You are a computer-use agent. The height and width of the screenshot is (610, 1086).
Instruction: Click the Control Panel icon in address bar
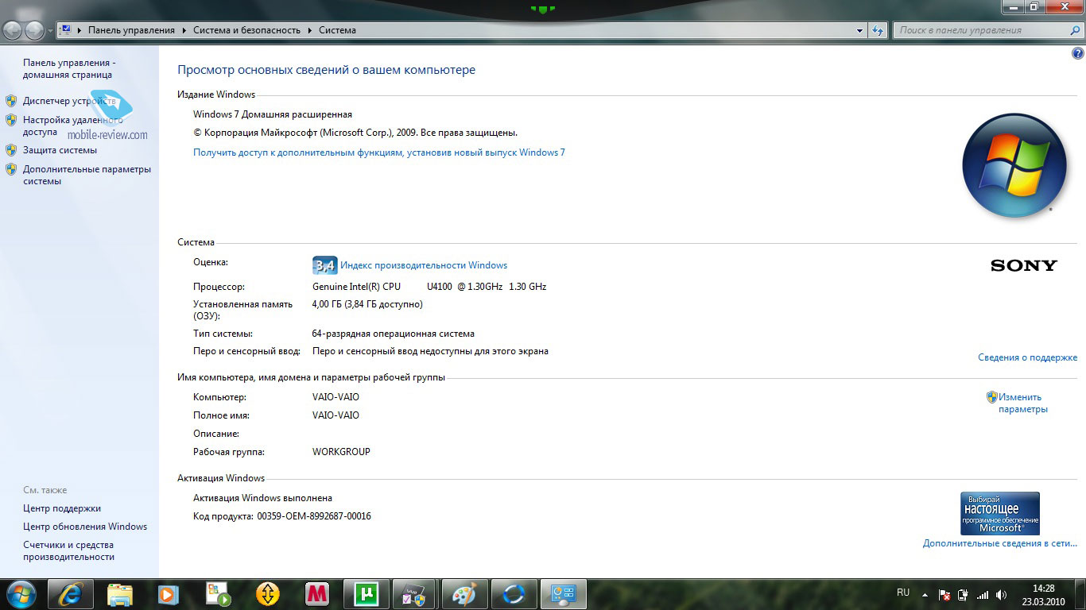click(66, 30)
